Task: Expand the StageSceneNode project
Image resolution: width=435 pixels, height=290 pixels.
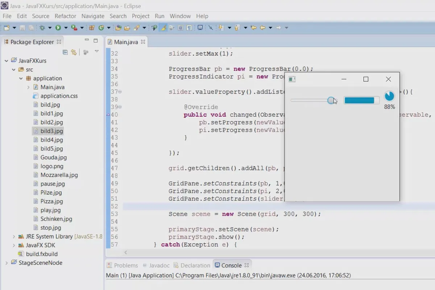Action: pyautogui.click(x=6, y=263)
